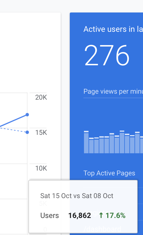Select the Page views per minute label
The width and height of the screenshot is (143, 235).
pos(113,91)
